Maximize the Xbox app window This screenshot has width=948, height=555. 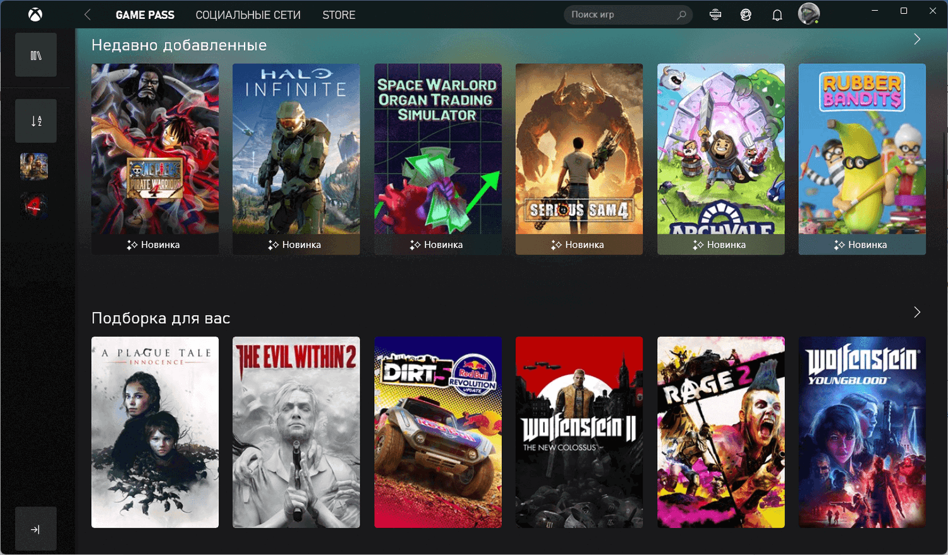904,11
